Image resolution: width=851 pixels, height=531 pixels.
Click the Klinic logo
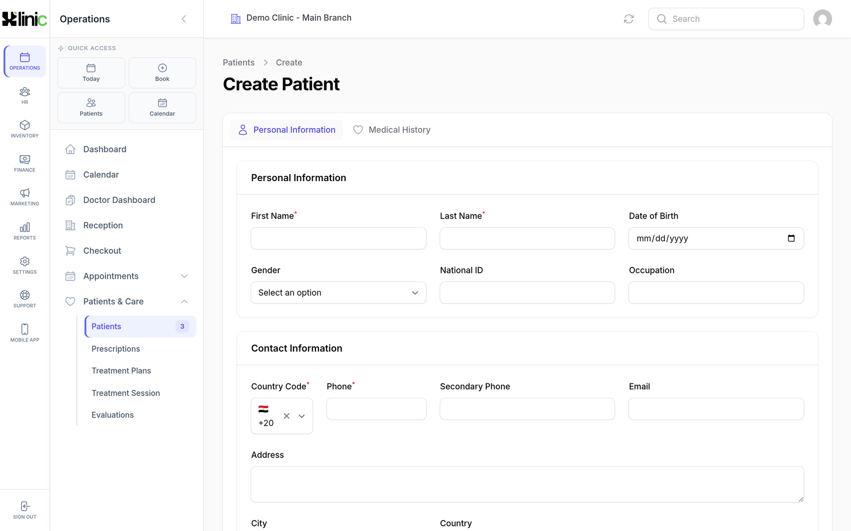point(24,19)
